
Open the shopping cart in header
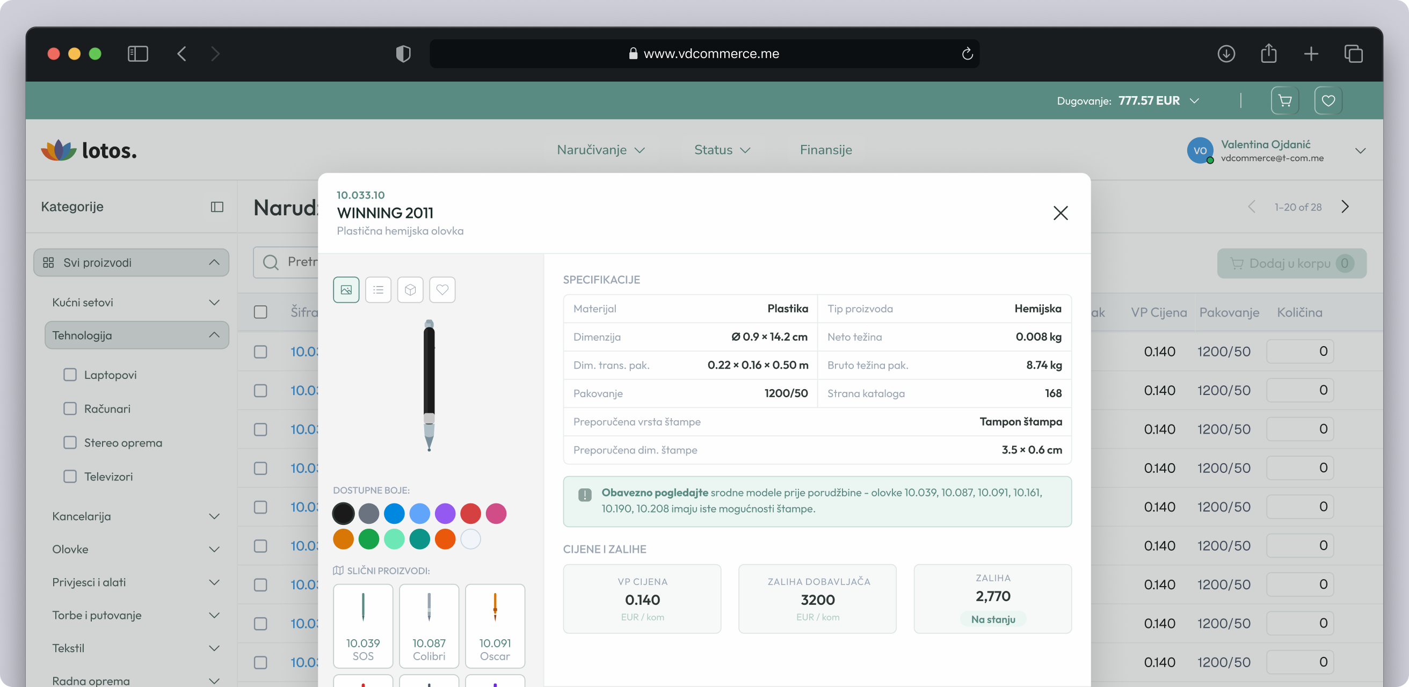click(1284, 100)
